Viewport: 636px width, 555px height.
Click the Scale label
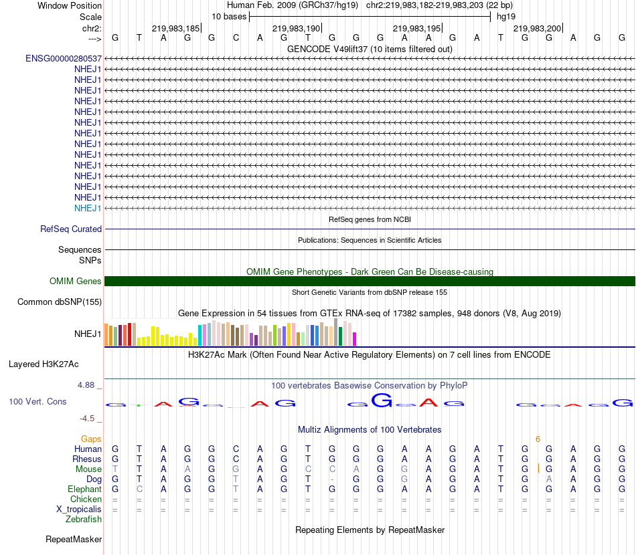90,17
